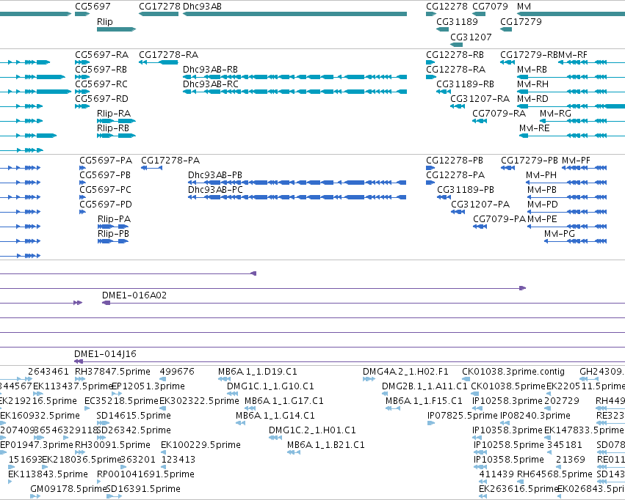The image size is (625, 500).
Task: Click the Dhc93AB-PC protein label
Action: click(x=215, y=190)
